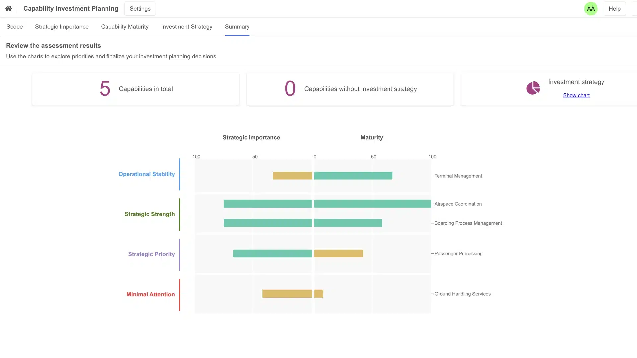Select the Investment Strategy tab
Viewport: 637px width, 358px height.
click(186, 27)
